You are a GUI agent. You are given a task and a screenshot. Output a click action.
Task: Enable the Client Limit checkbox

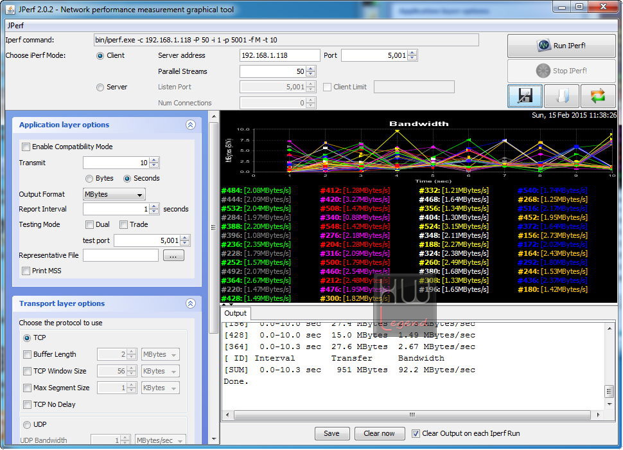pos(328,87)
